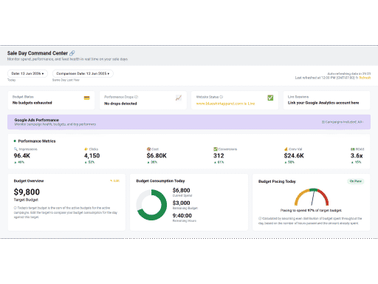Click No budgets exhausted text
The height and width of the screenshot is (284, 378).
tap(32, 103)
